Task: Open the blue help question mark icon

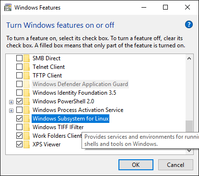Action: [189, 24]
